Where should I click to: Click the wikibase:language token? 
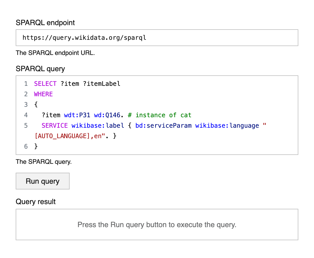click(227, 126)
